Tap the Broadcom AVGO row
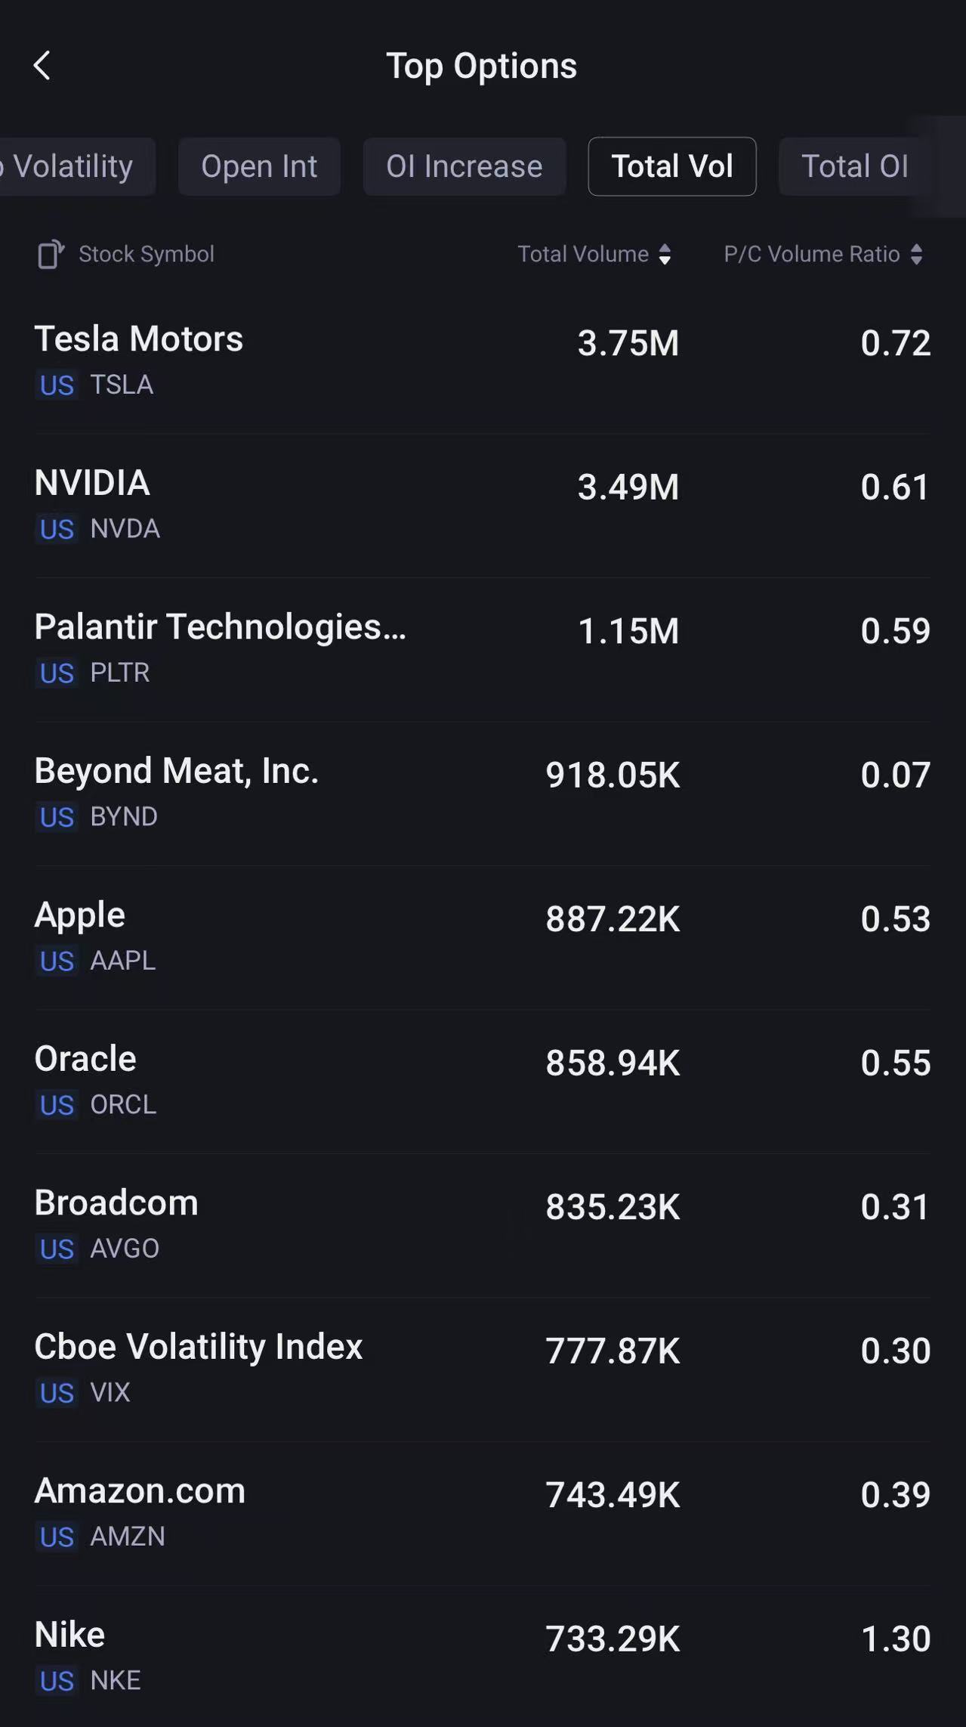Viewport: 966px width, 1727px height. (x=482, y=1224)
